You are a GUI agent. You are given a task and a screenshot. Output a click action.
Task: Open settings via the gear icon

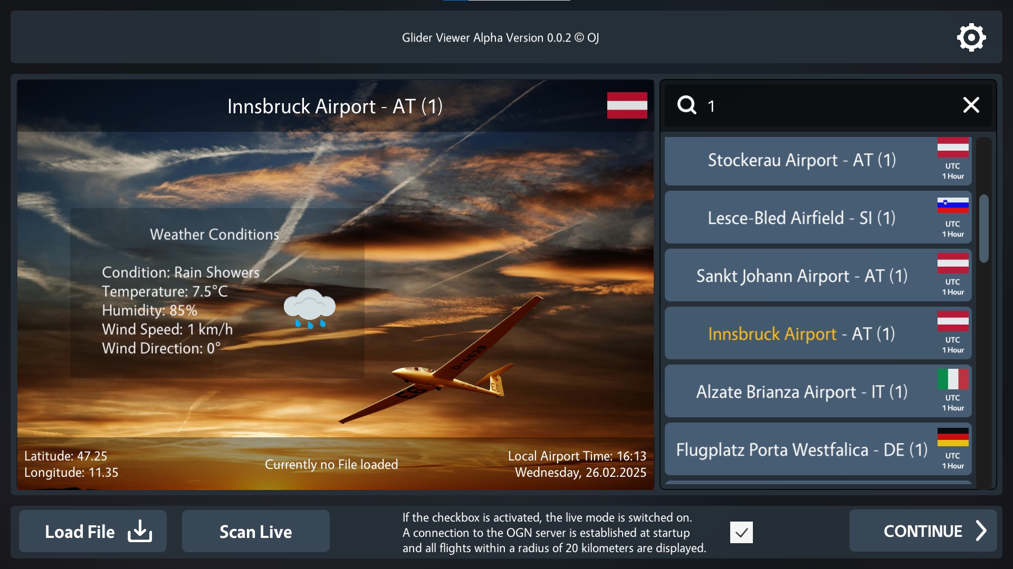pyautogui.click(x=971, y=37)
